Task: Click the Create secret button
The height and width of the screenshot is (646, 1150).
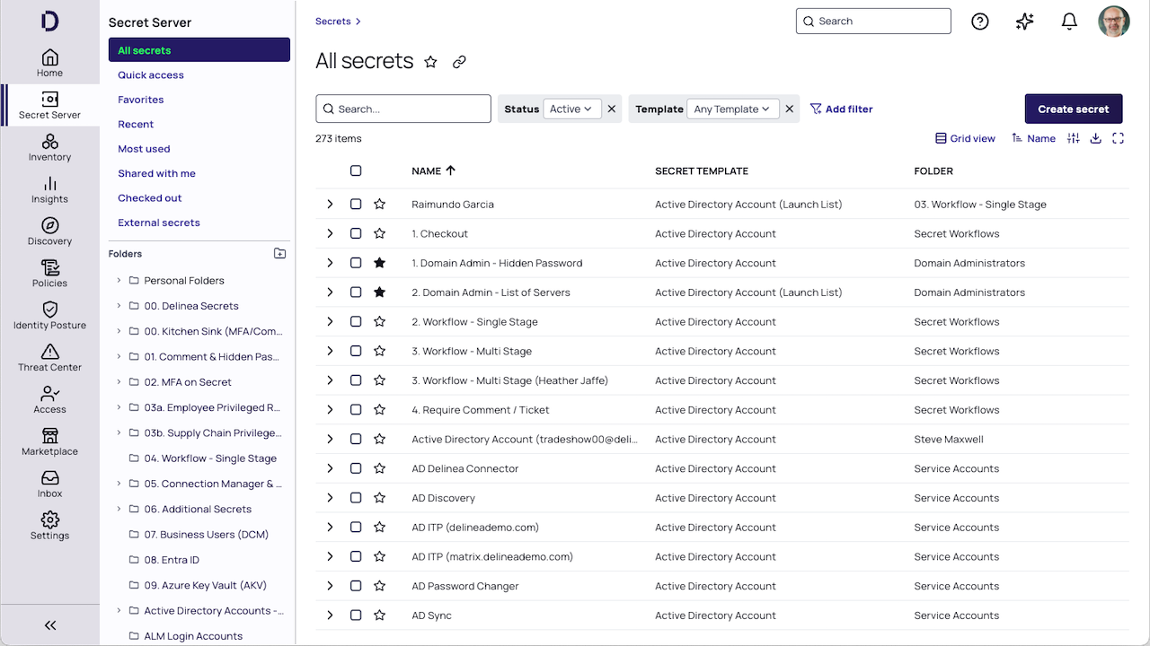Action: tap(1074, 109)
